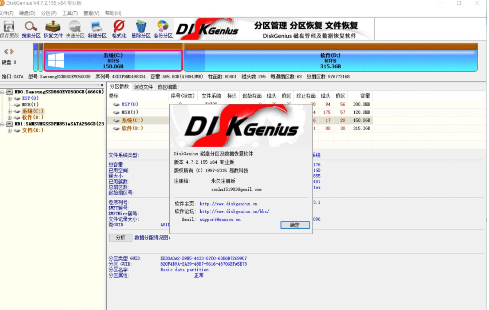Click the 软件(D:) row icon in partition table

(x=116, y=128)
